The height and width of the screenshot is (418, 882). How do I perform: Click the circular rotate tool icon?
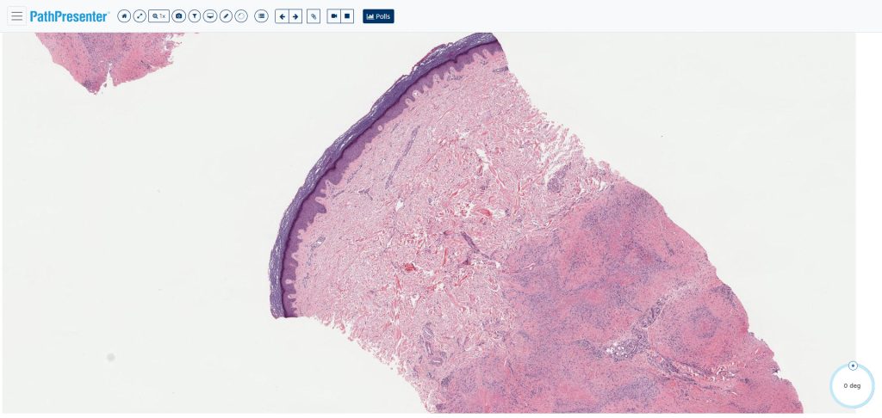coord(241,16)
